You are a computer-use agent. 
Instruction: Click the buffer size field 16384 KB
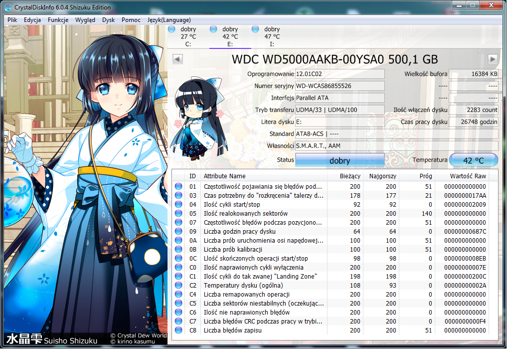(x=474, y=74)
